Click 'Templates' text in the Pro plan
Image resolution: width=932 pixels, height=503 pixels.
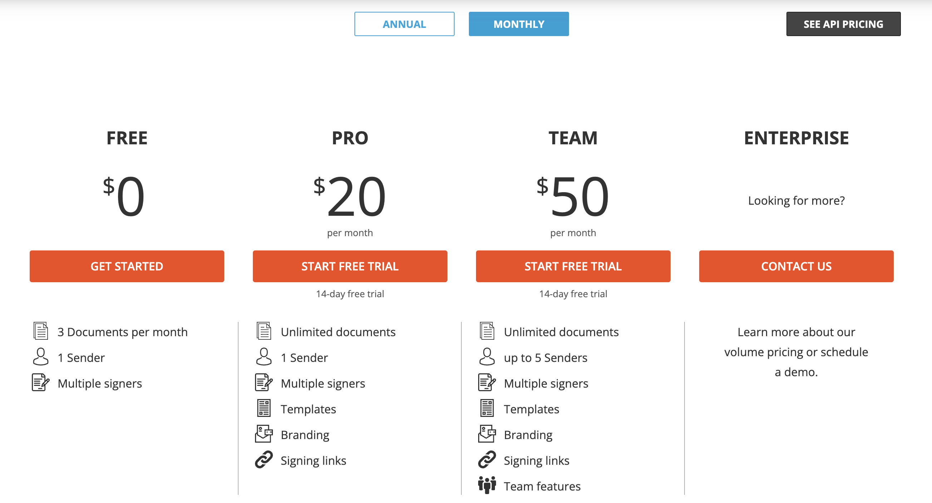coord(308,409)
